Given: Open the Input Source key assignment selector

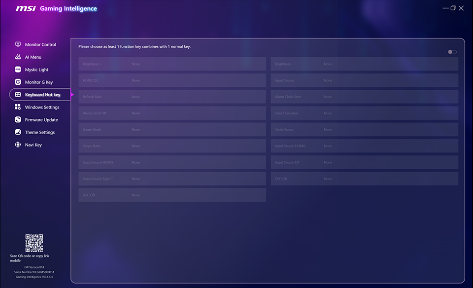Looking at the screenshot, I should (x=364, y=80).
